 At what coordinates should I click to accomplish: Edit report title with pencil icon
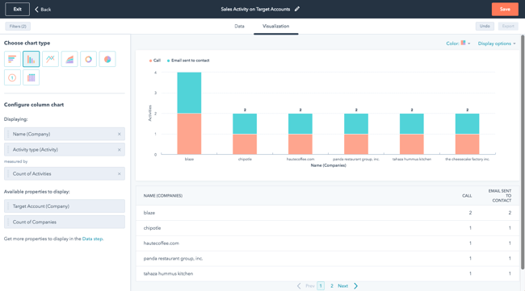tap(297, 9)
